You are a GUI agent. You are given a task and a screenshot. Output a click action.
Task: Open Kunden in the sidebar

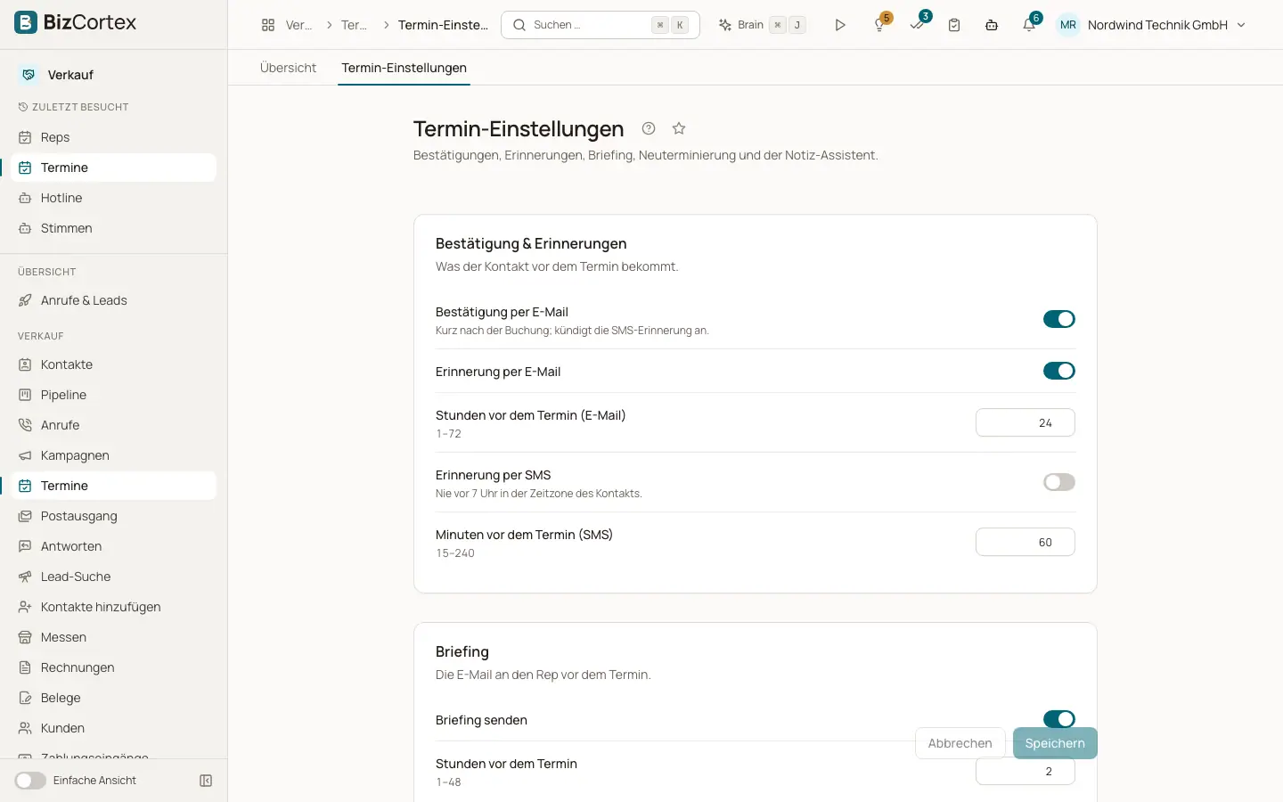click(x=113, y=728)
